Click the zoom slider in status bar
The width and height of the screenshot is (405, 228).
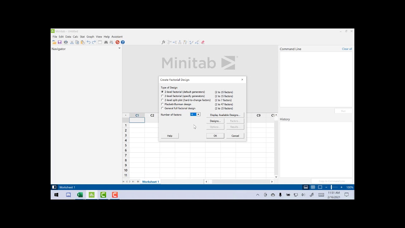coord(332,187)
